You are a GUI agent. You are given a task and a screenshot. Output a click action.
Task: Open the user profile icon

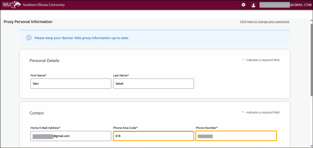pyautogui.click(x=253, y=5)
